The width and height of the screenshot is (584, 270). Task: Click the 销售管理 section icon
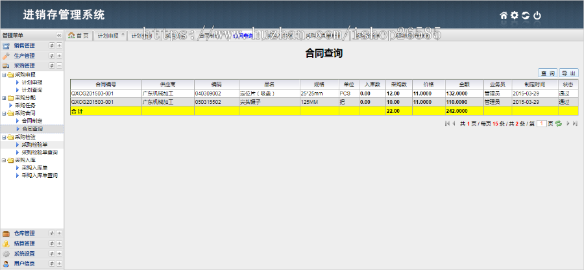point(6,46)
